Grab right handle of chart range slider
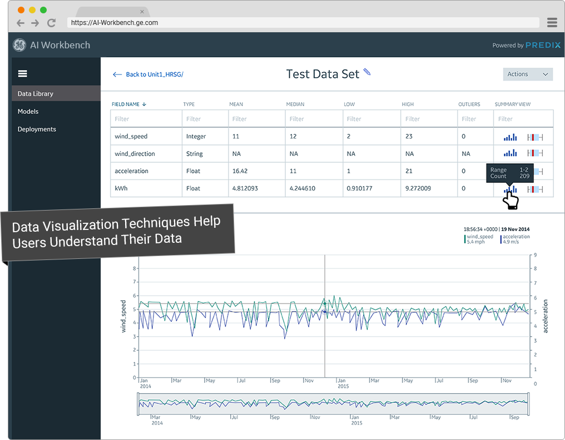 click(528, 404)
